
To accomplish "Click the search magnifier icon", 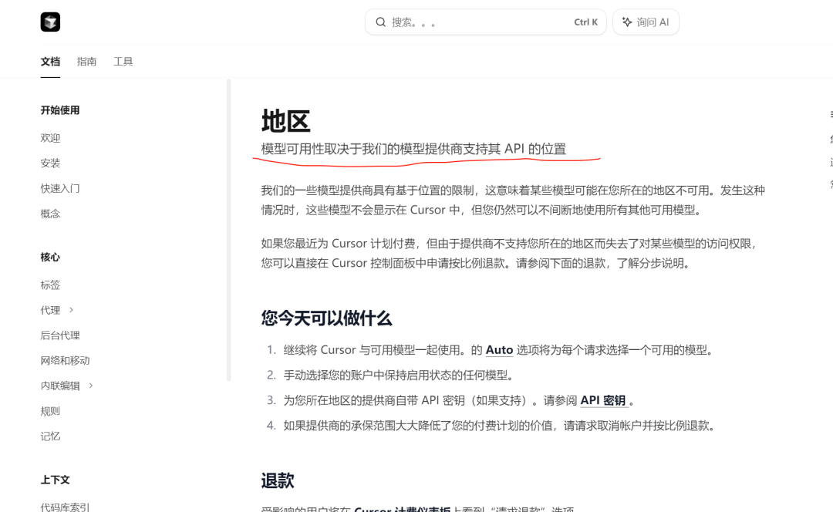I will click(380, 22).
